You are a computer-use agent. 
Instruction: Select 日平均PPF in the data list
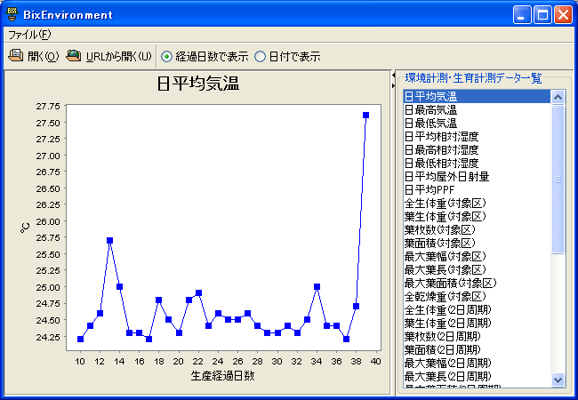coord(429,190)
